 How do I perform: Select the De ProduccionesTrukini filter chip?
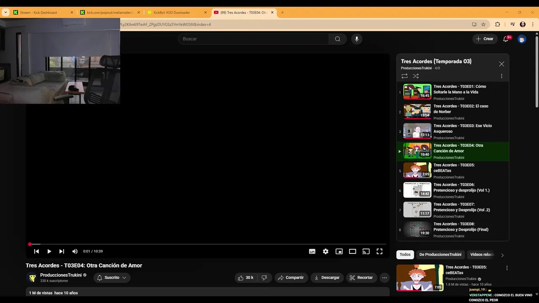440,255
